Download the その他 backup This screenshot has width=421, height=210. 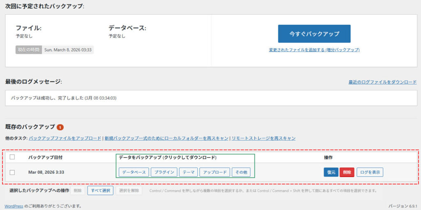[x=241, y=173]
